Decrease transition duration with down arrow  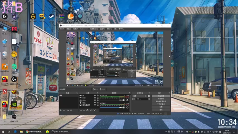149,99
